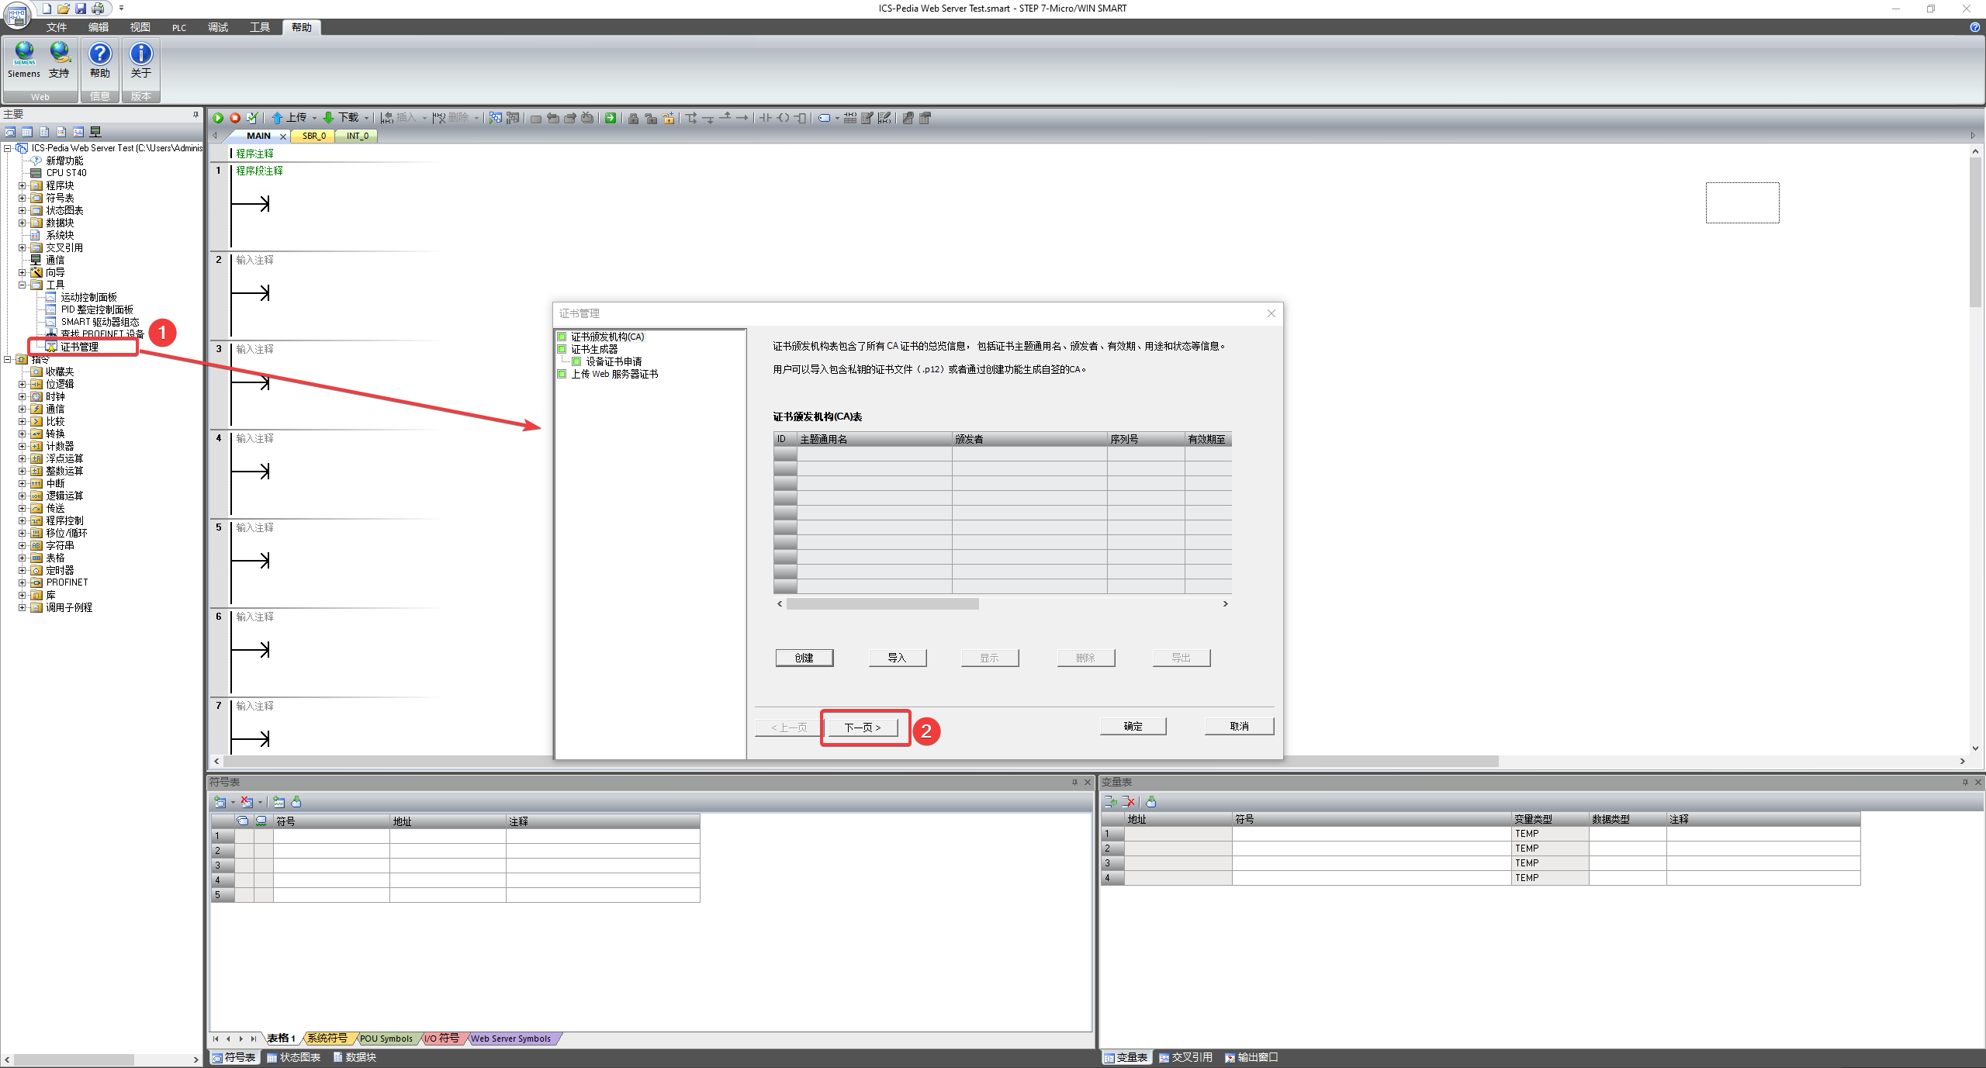Open the 下载 dropdown arrow

click(x=367, y=118)
